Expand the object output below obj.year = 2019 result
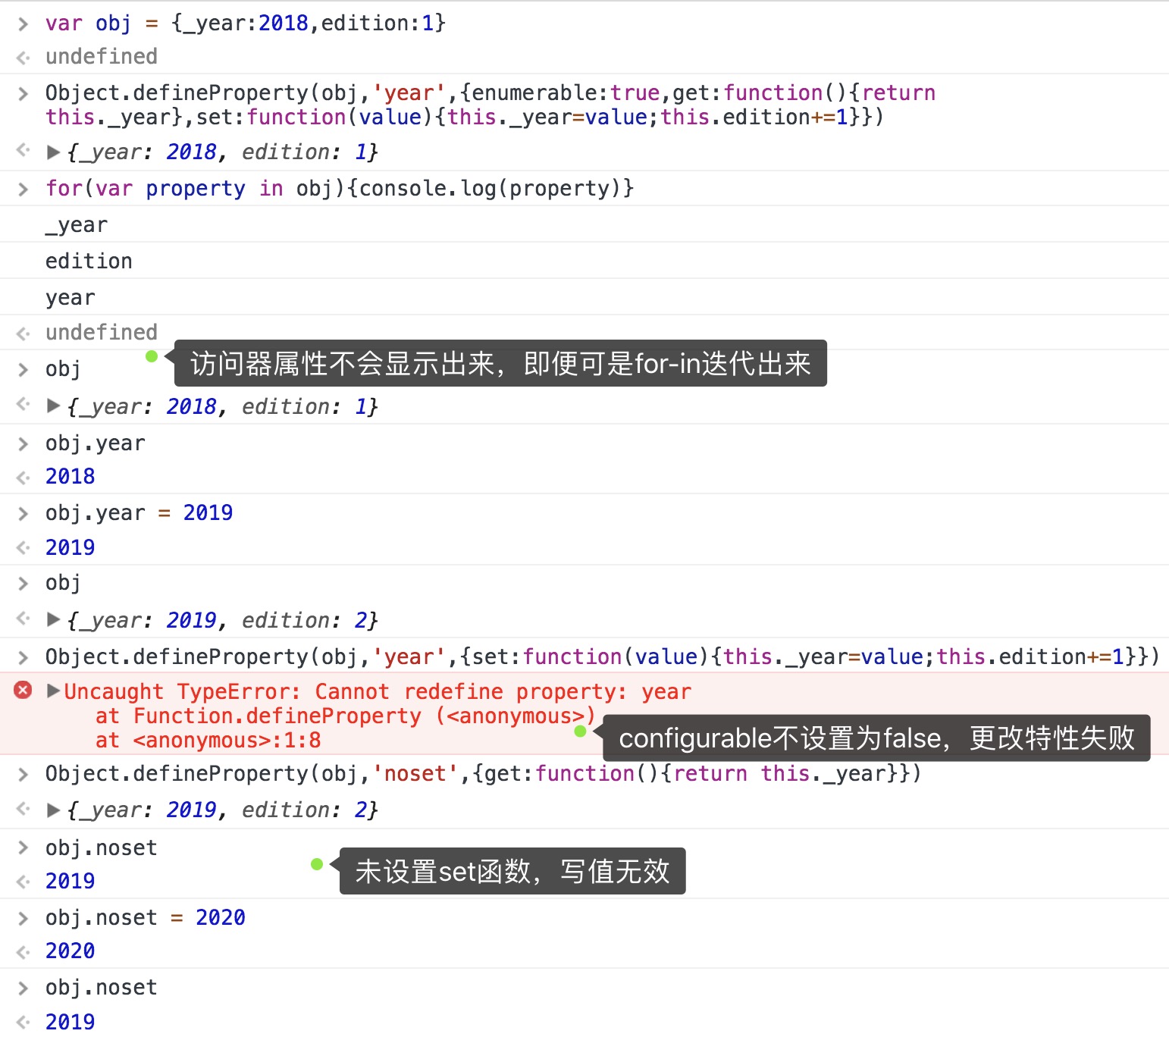 (x=53, y=620)
